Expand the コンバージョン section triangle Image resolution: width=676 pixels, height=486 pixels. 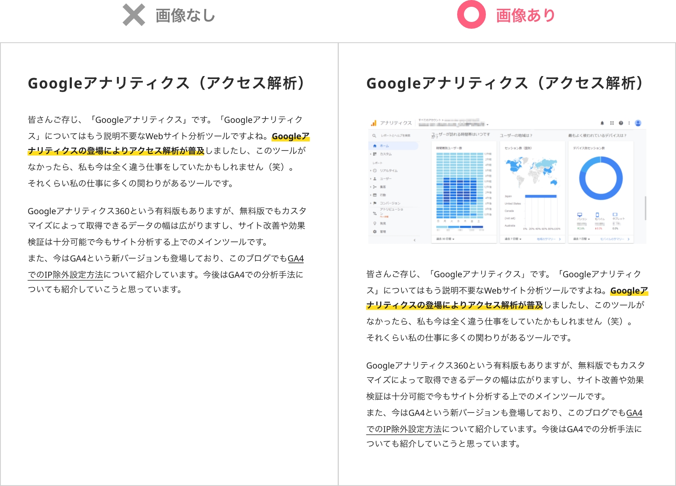pyautogui.click(x=371, y=203)
